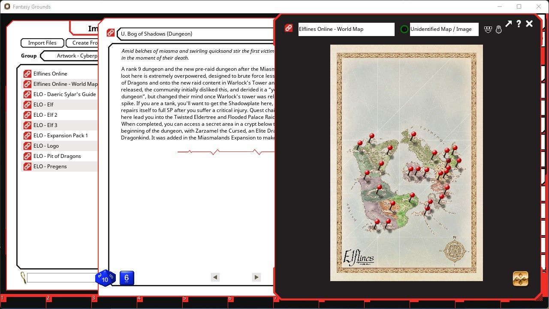
Task: Click the Elflines Online - World Map name field
Action: click(346, 29)
